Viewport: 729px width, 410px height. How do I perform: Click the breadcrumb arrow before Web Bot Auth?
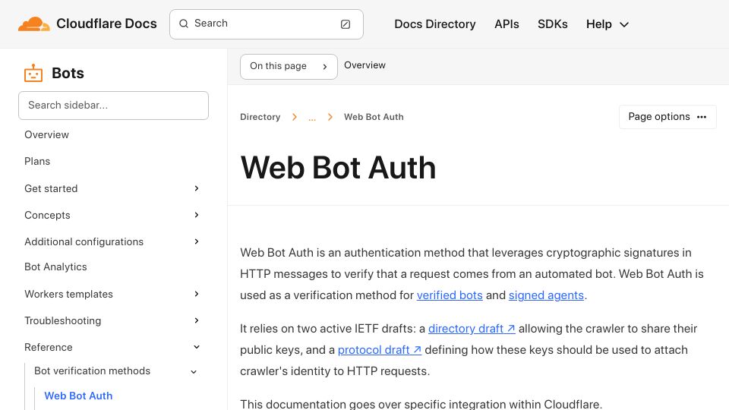coord(330,117)
